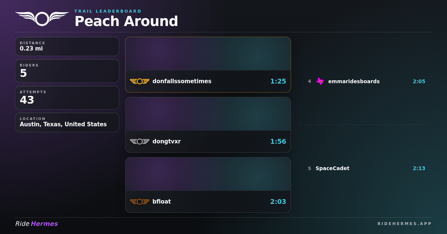Click the pink Texas avatar icon for emmaridesboards
Screen dimensions: 447x234
[320, 81]
